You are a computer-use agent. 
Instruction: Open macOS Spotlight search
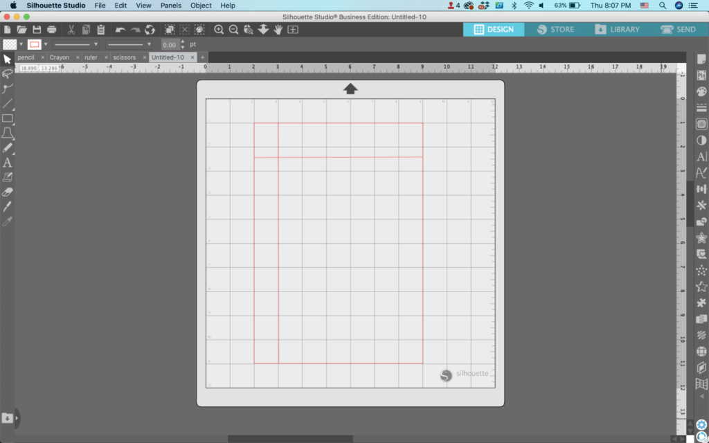click(663, 6)
